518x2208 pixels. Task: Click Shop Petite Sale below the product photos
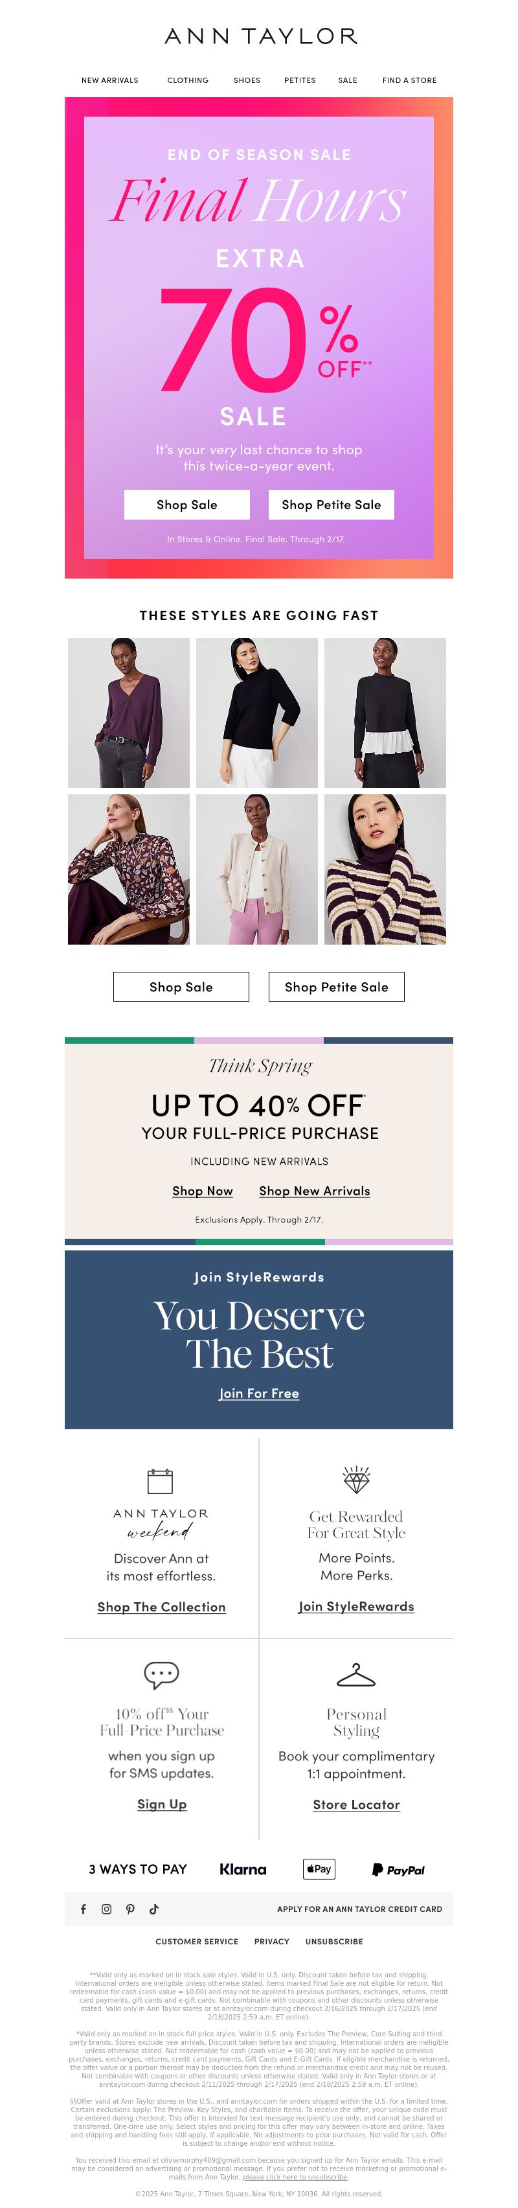337,987
